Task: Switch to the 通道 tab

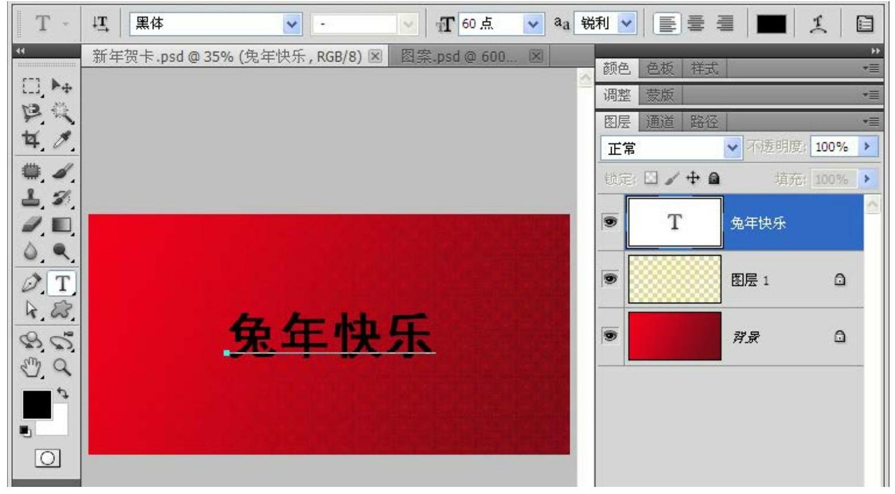Action: click(x=659, y=122)
